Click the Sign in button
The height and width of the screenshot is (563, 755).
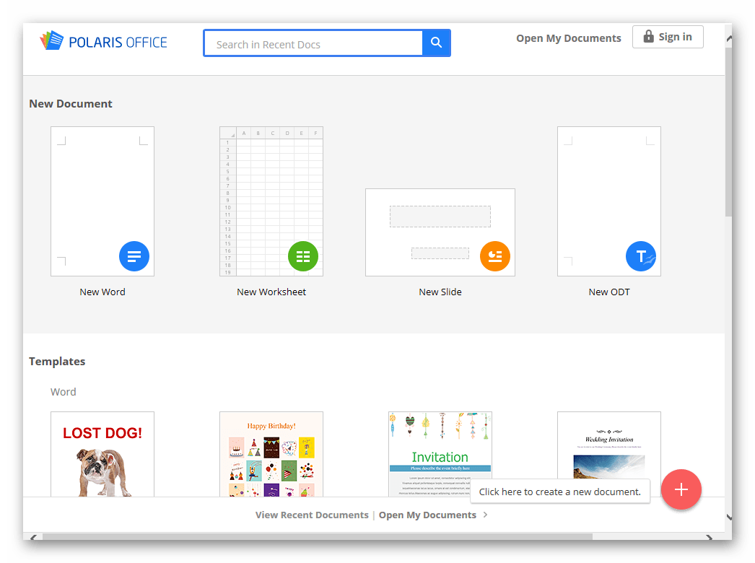(668, 37)
